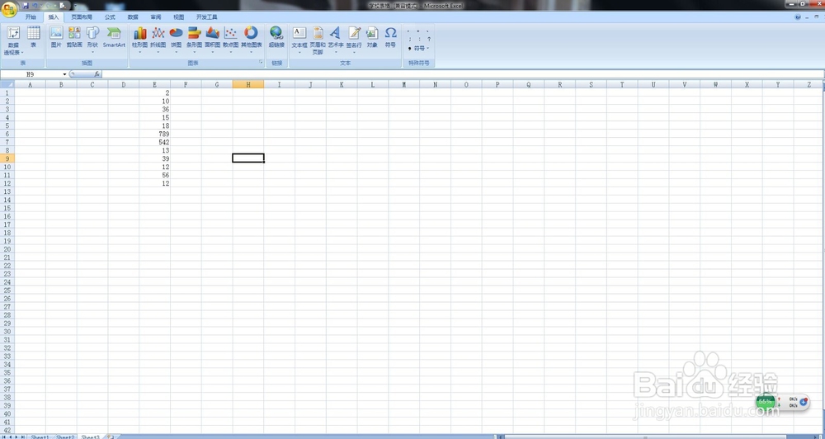Select column E header
This screenshot has width=825, height=439.
pyautogui.click(x=155, y=84)
